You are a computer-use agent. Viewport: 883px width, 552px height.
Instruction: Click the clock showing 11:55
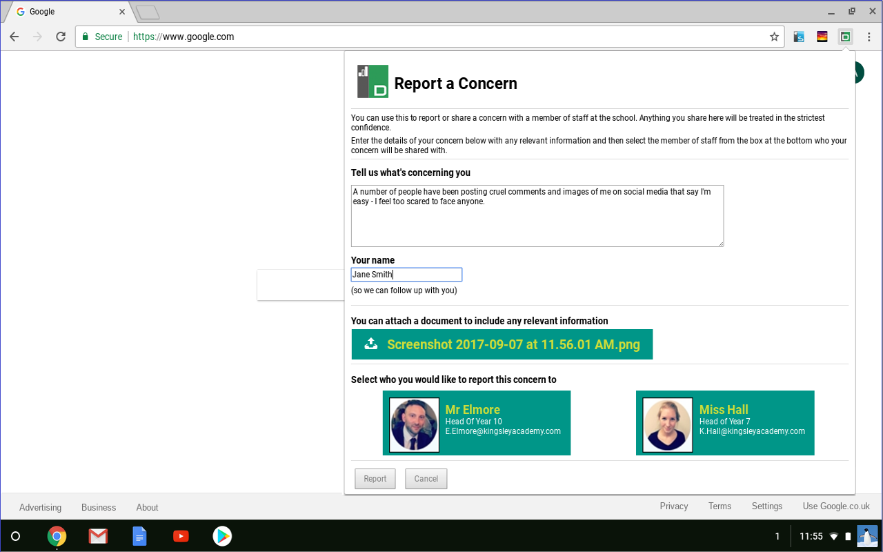click(x=811, y=536)
